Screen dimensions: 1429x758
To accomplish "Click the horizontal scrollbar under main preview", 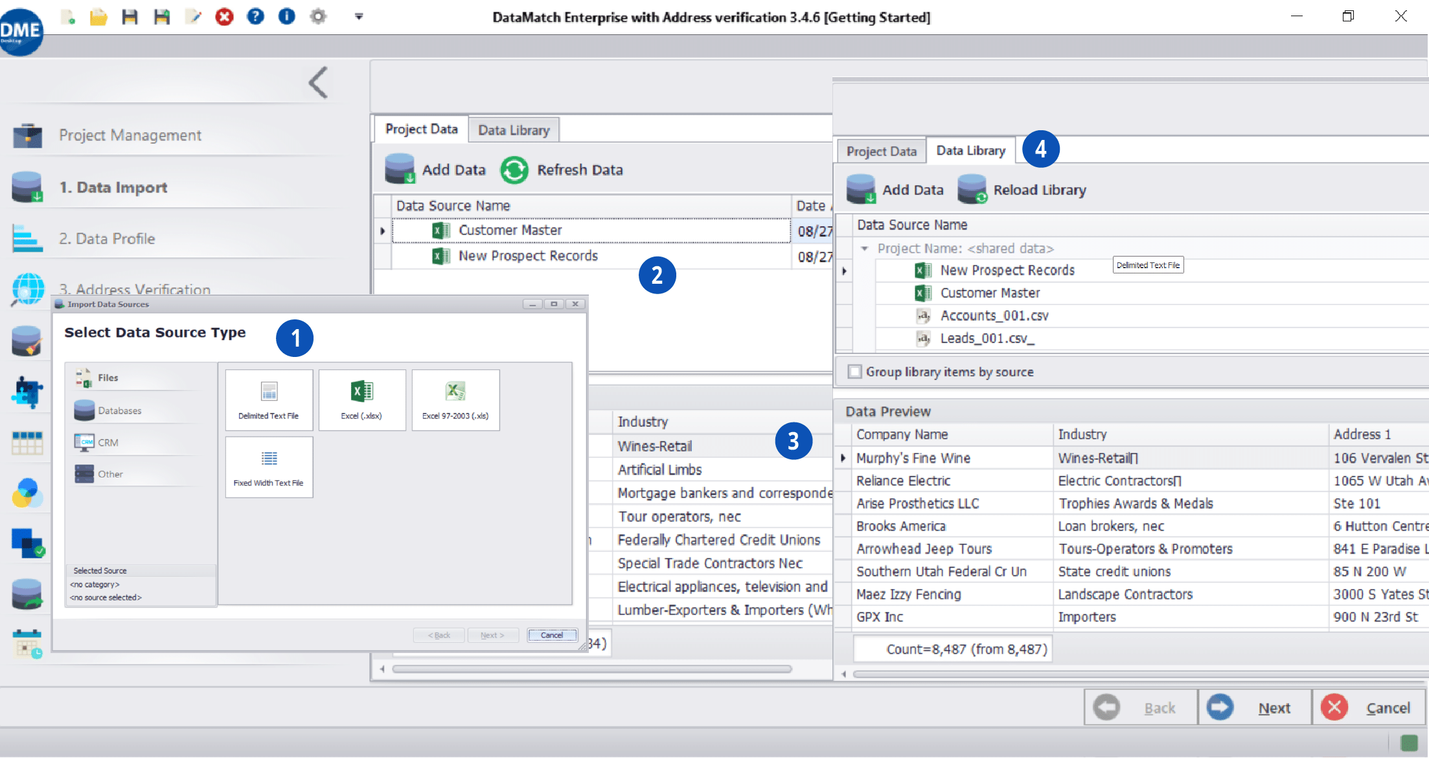I will coord(591,669).
